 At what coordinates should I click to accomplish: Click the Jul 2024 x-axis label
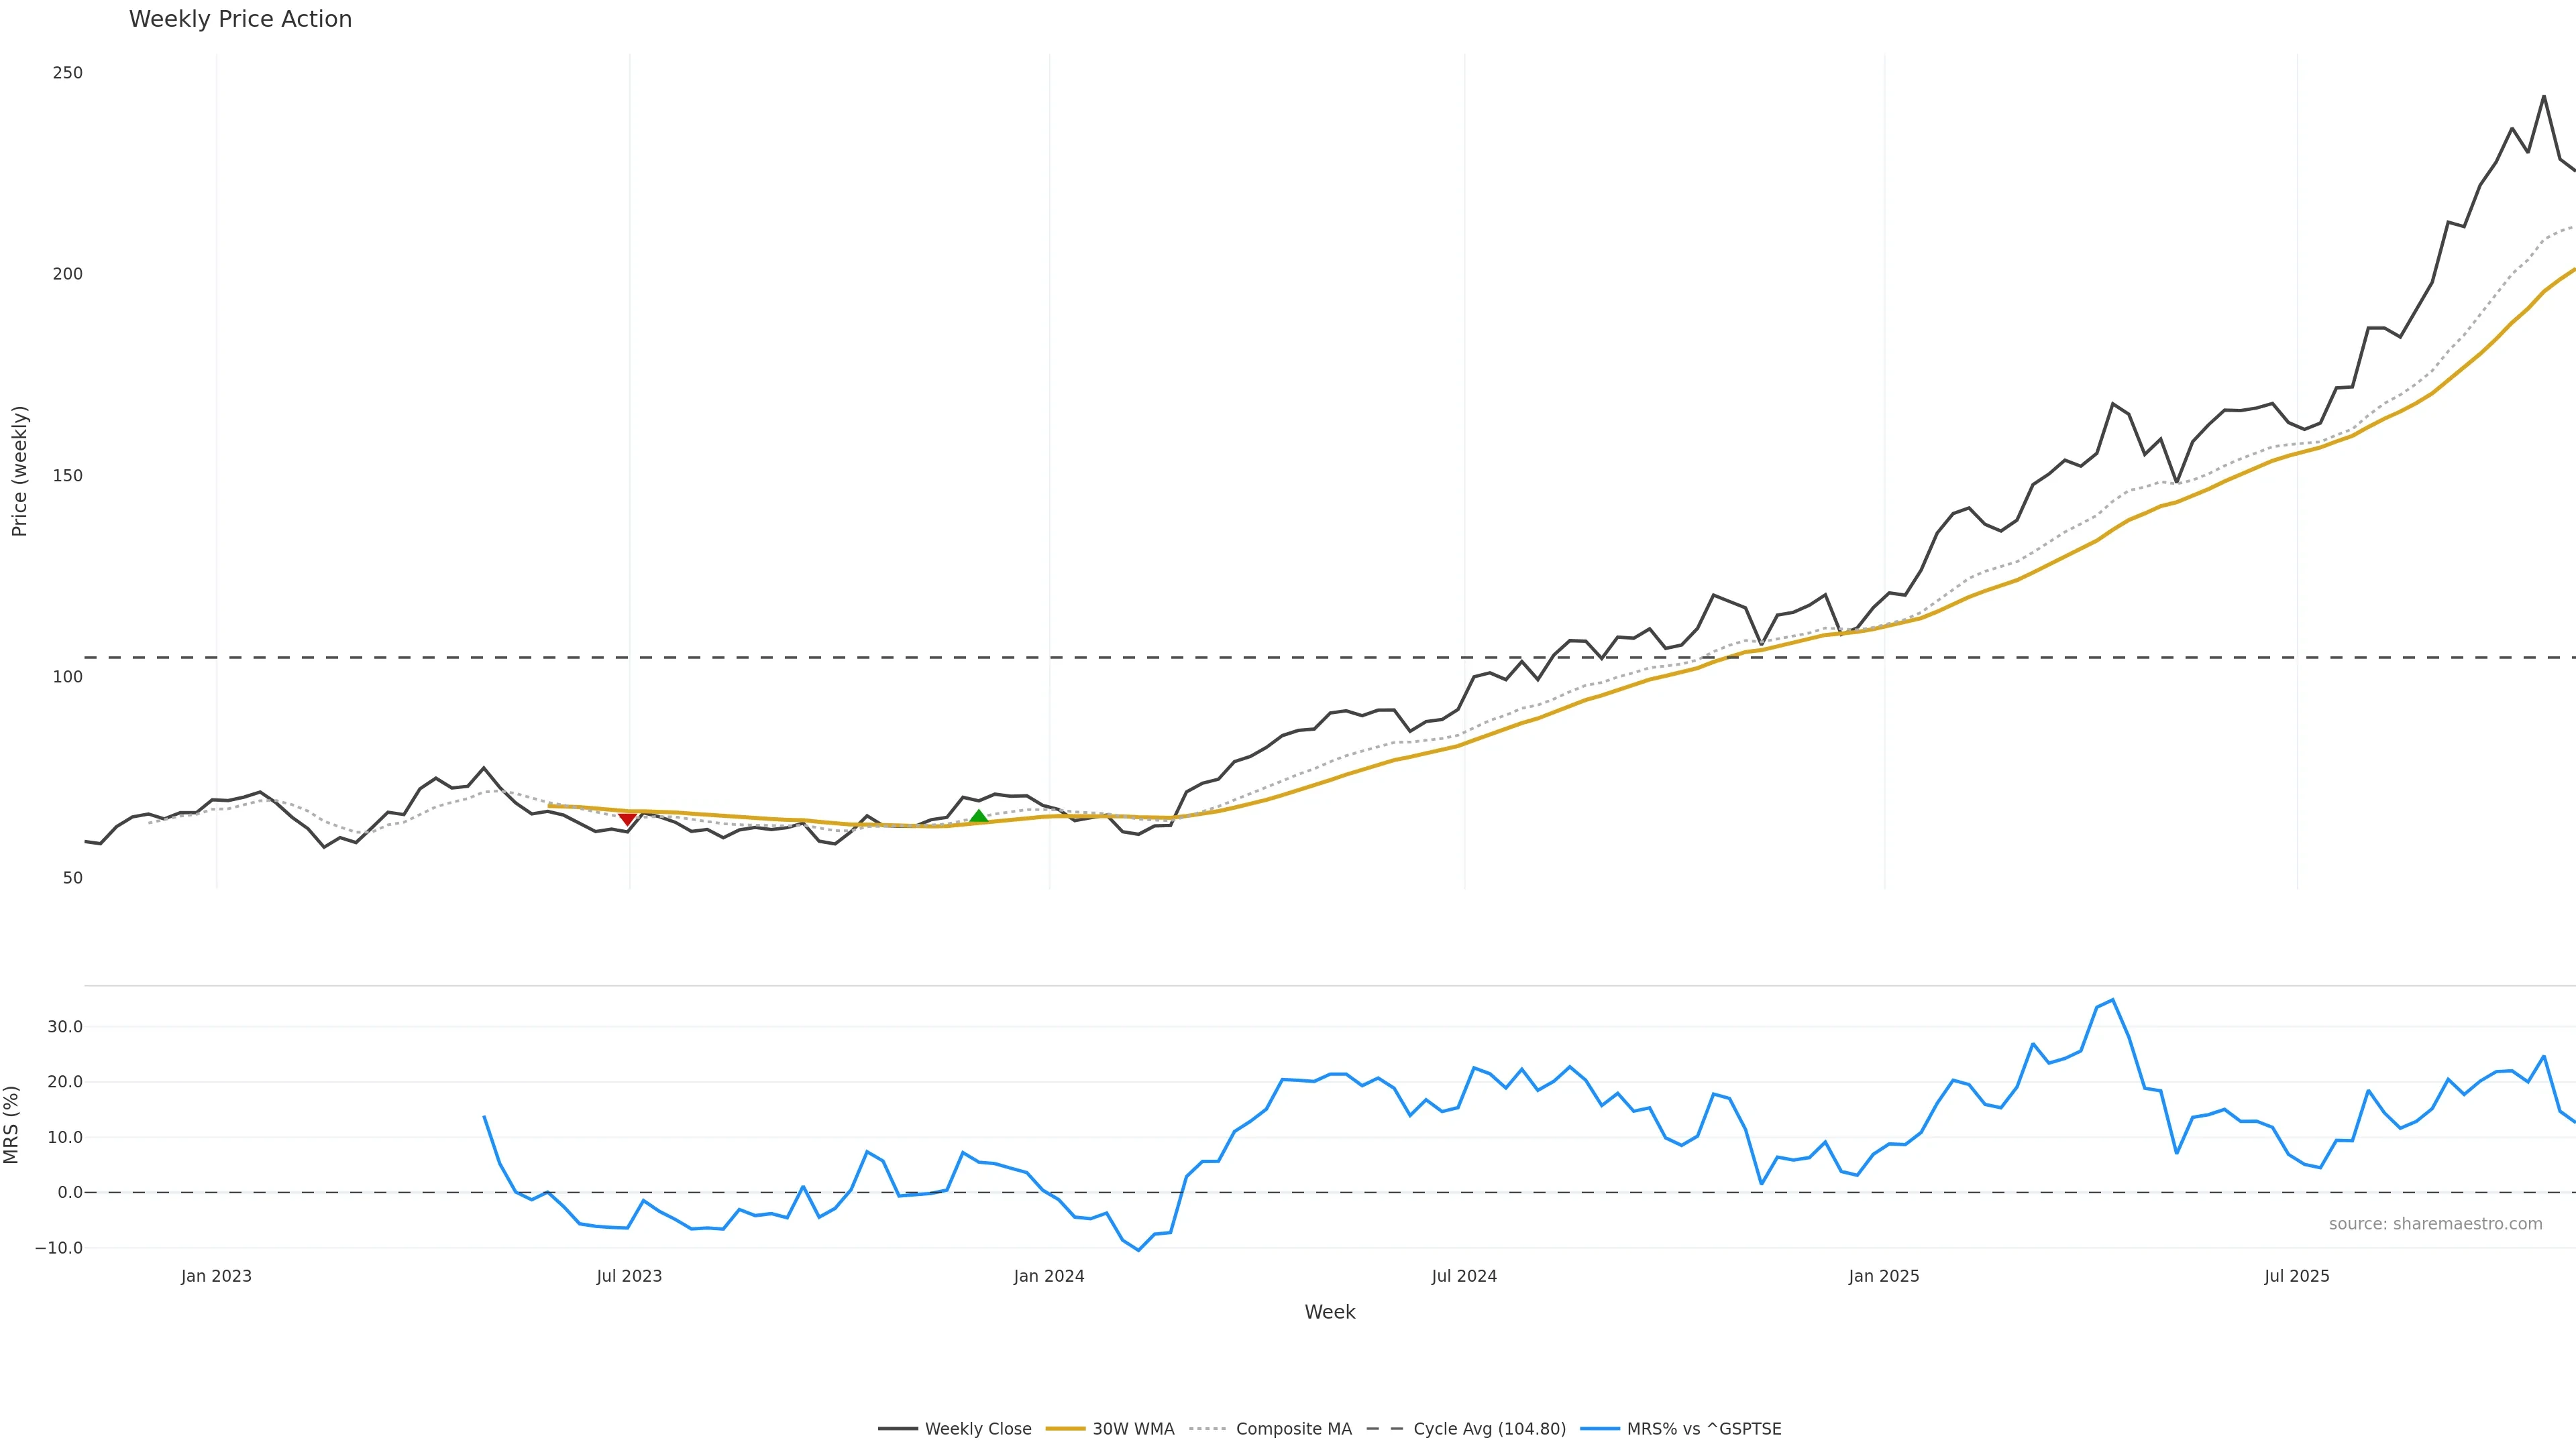tap(1464, 1276)
